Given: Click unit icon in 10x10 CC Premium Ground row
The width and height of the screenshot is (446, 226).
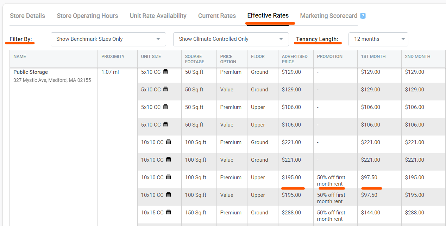Looking at the screenshot, I should 168,142.
